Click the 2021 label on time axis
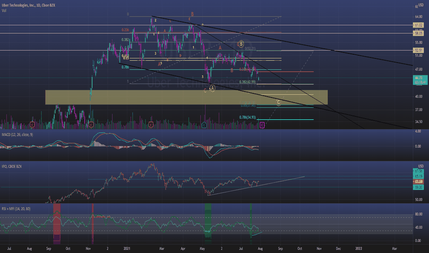 127,248
